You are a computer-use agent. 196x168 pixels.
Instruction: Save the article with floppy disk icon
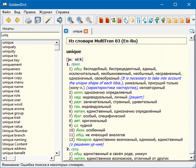[38, 20]
